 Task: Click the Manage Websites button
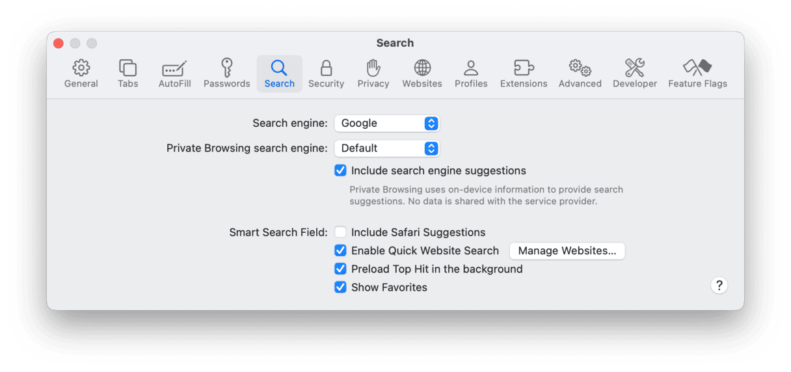click(567, 251)
